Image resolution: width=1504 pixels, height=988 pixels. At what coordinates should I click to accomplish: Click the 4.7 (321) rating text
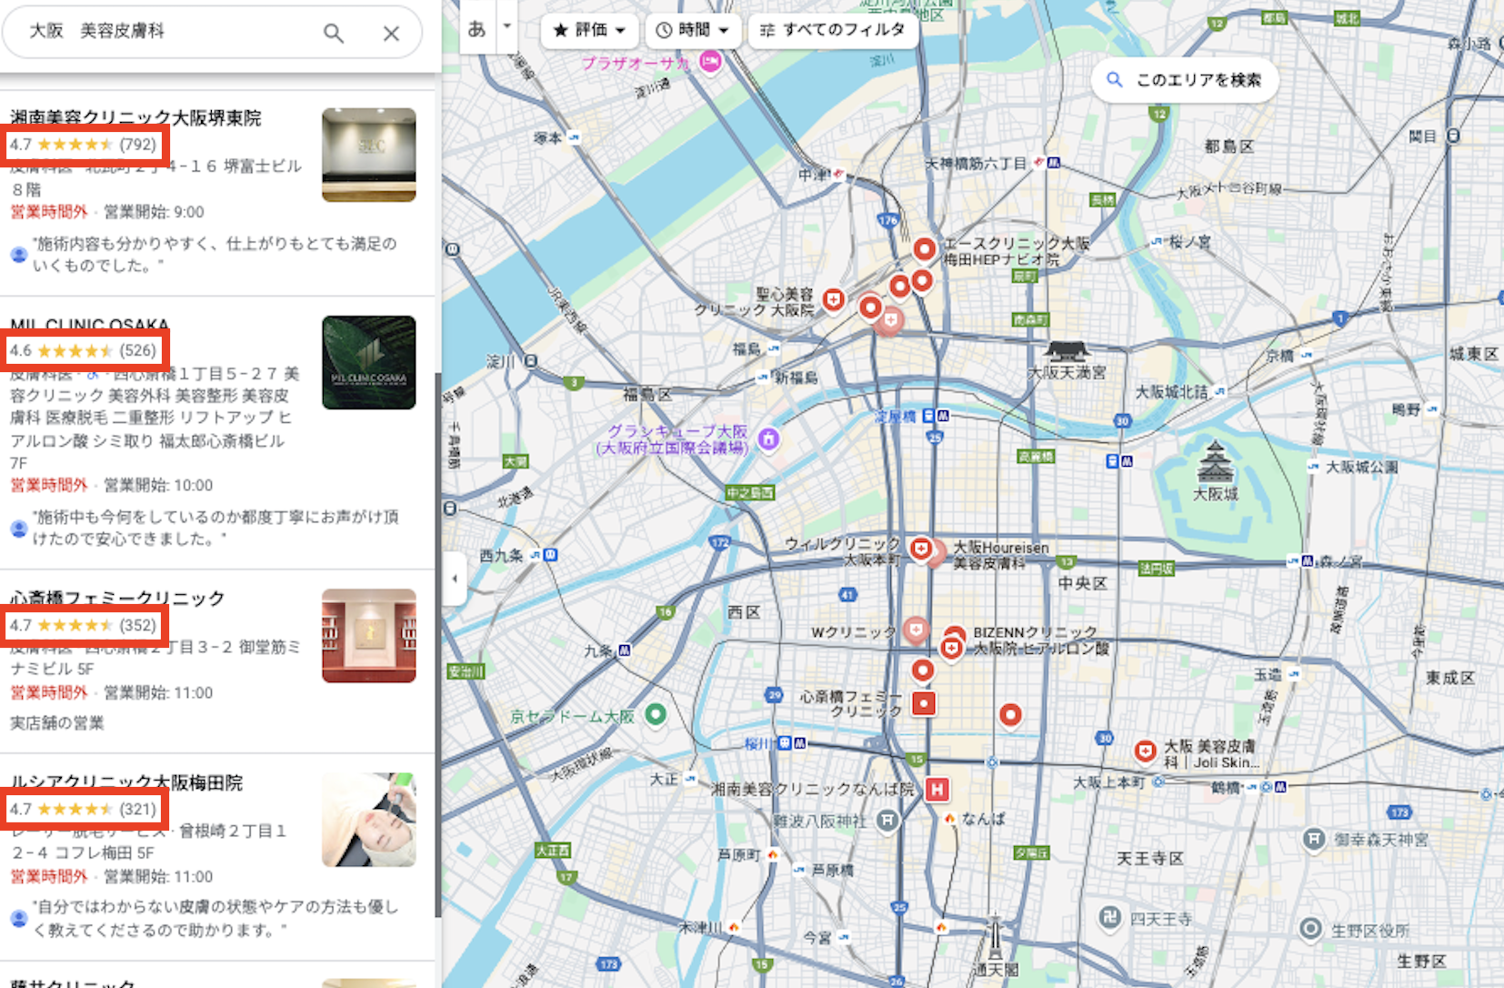point(84,809)
